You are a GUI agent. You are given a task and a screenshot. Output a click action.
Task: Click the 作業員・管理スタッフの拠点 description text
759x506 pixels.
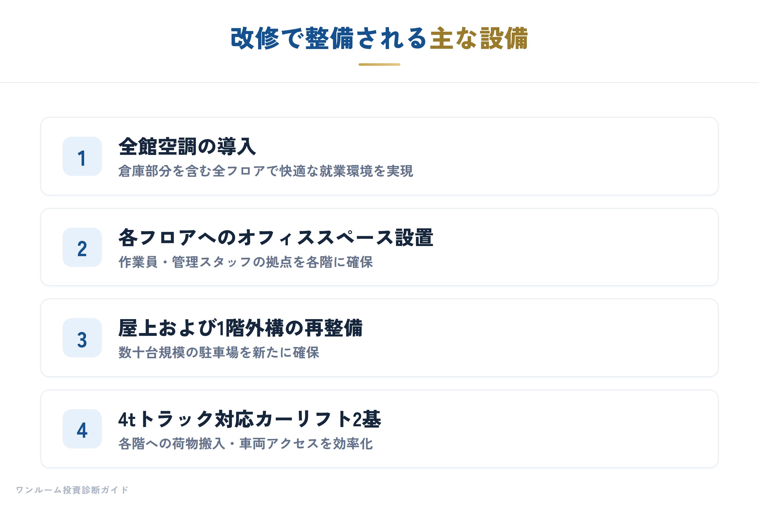tap(246, 262)
